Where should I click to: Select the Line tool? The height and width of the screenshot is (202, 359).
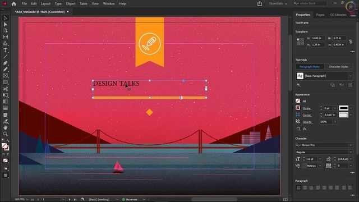[x=6, y=56]
